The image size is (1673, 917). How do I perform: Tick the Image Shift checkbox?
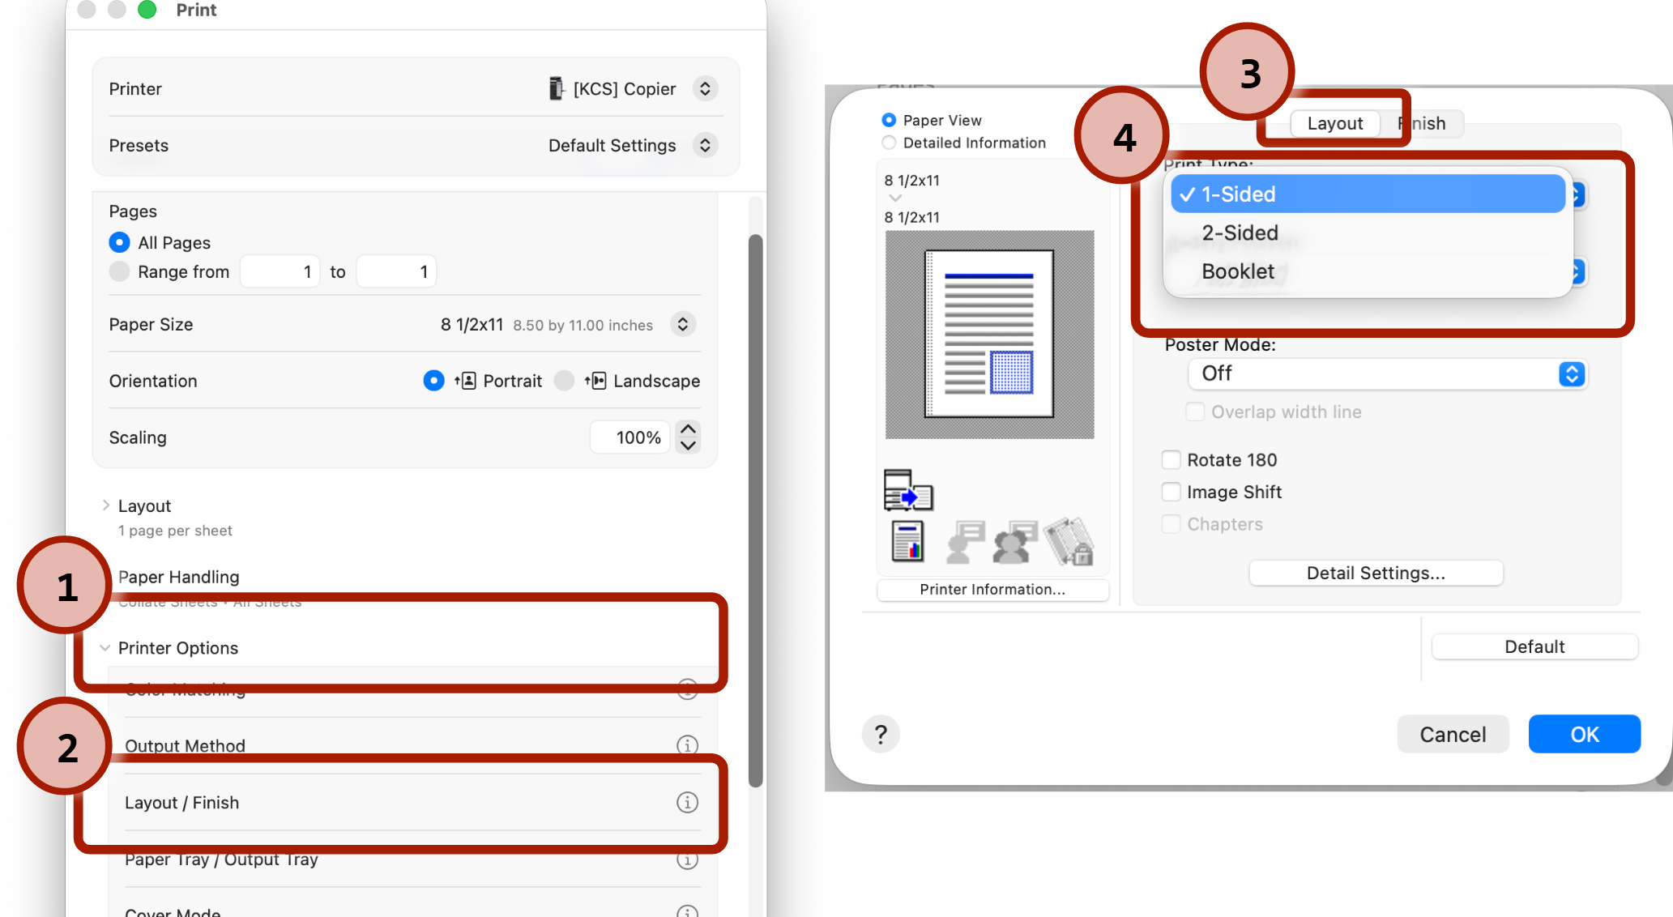tap(1171, 492)
